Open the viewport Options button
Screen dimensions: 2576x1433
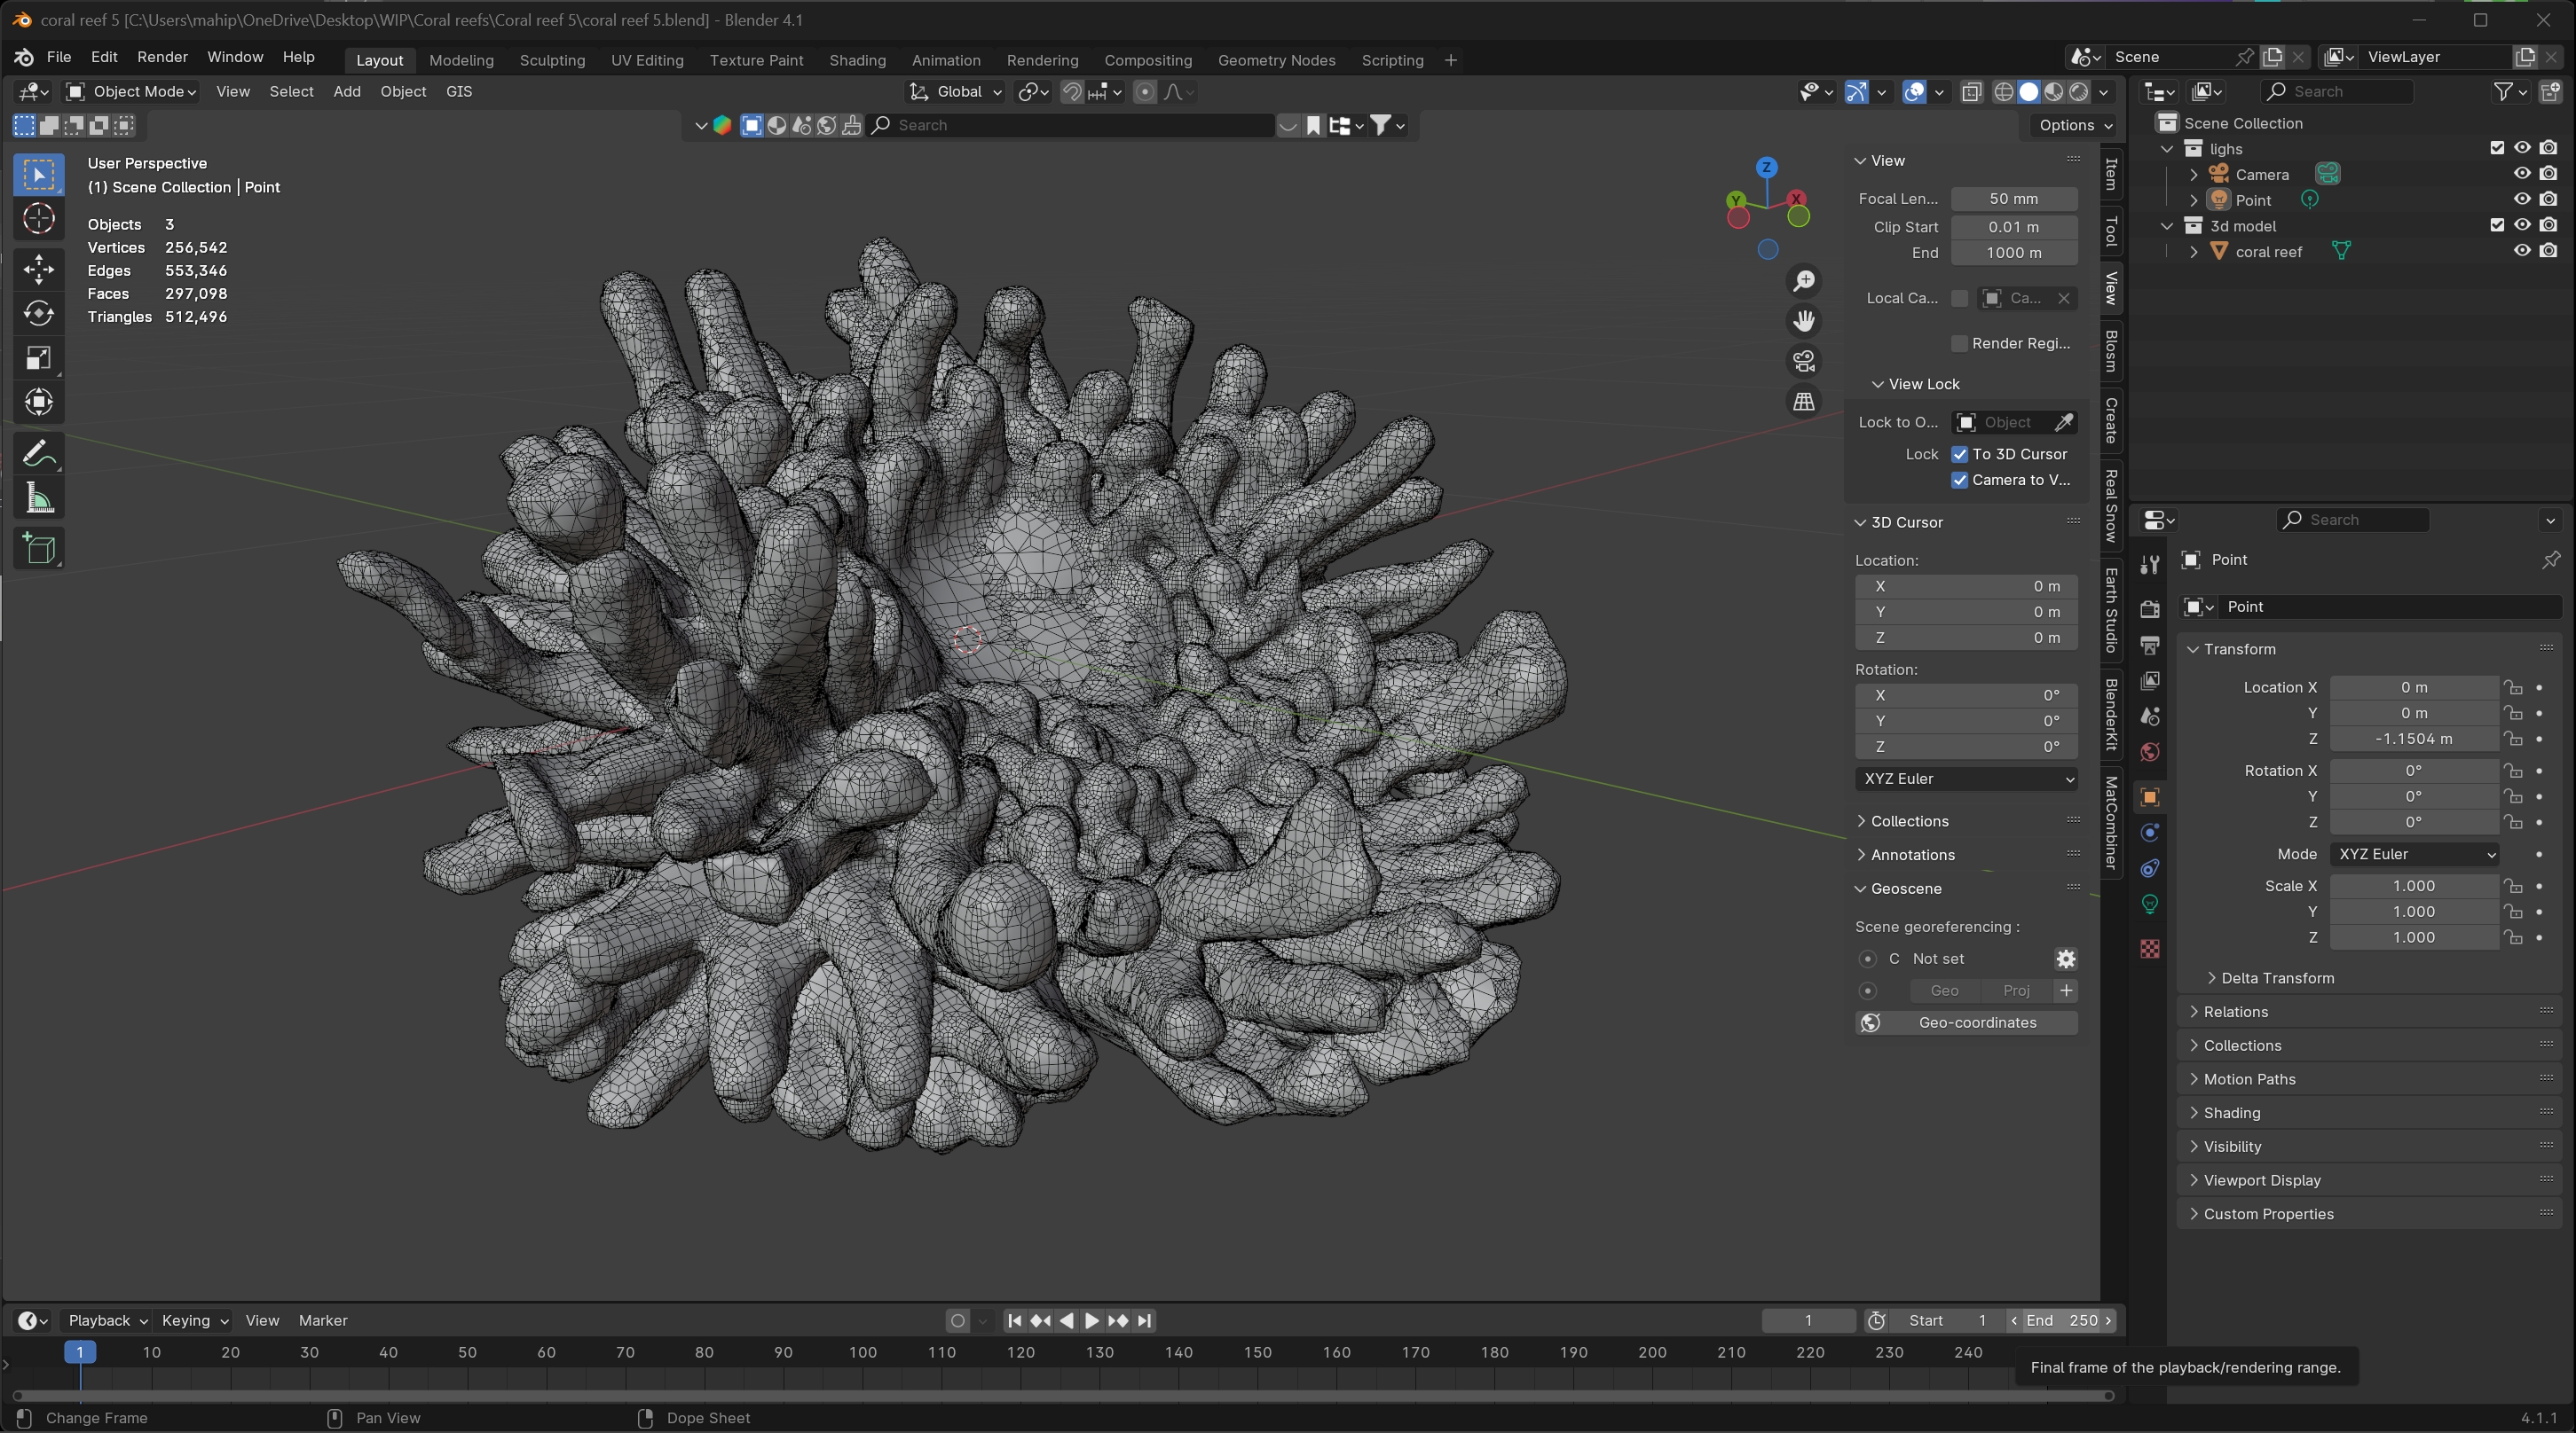[2075, 125]
